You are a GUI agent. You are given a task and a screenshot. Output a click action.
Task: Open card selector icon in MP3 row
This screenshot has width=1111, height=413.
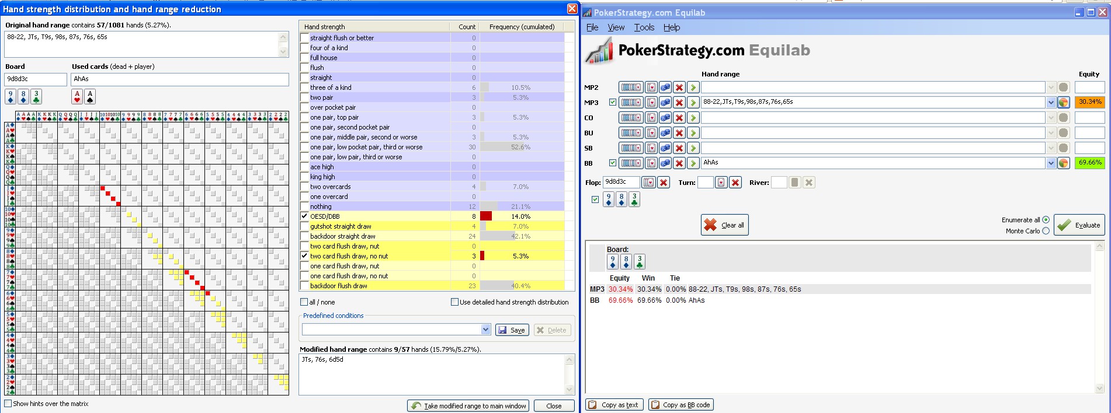click(x=651, y=103)
